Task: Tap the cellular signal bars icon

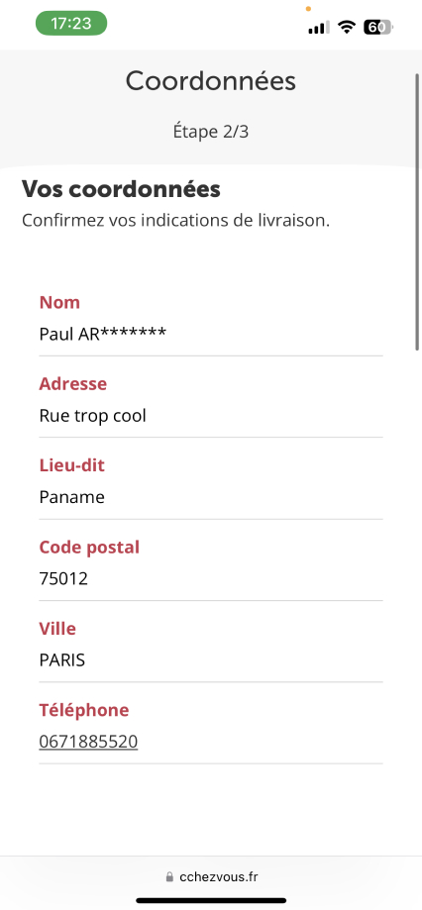Action: pyautogui.click(x=319, y=27)
